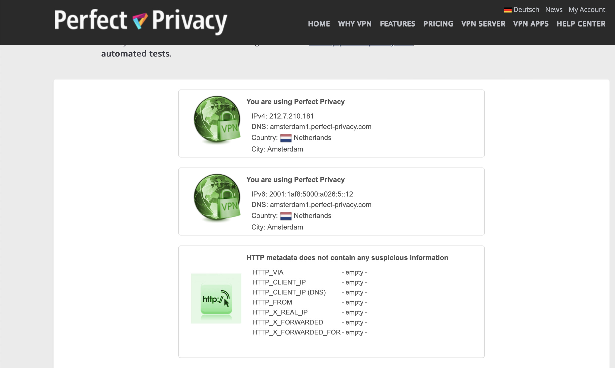Go to My Account
The width and height of the screenshot is (615, 368).
pos(587,9)
